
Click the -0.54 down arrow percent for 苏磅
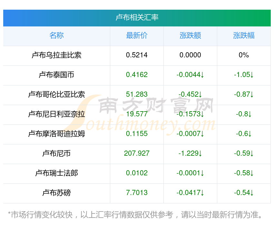point(244,193)
